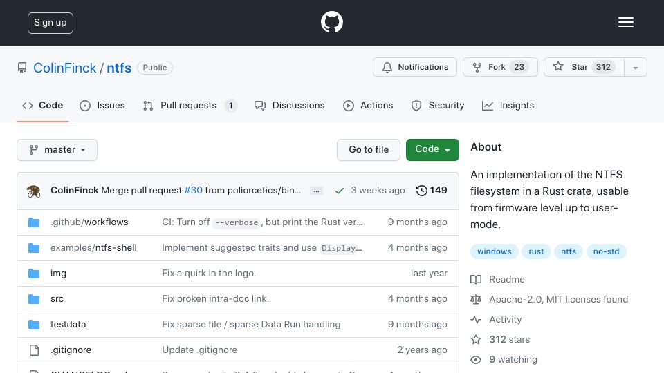The height and width of the screenshot is (373, 664).
Task: Expand the green Code dropdown
Action: click(x=432, y=150)
